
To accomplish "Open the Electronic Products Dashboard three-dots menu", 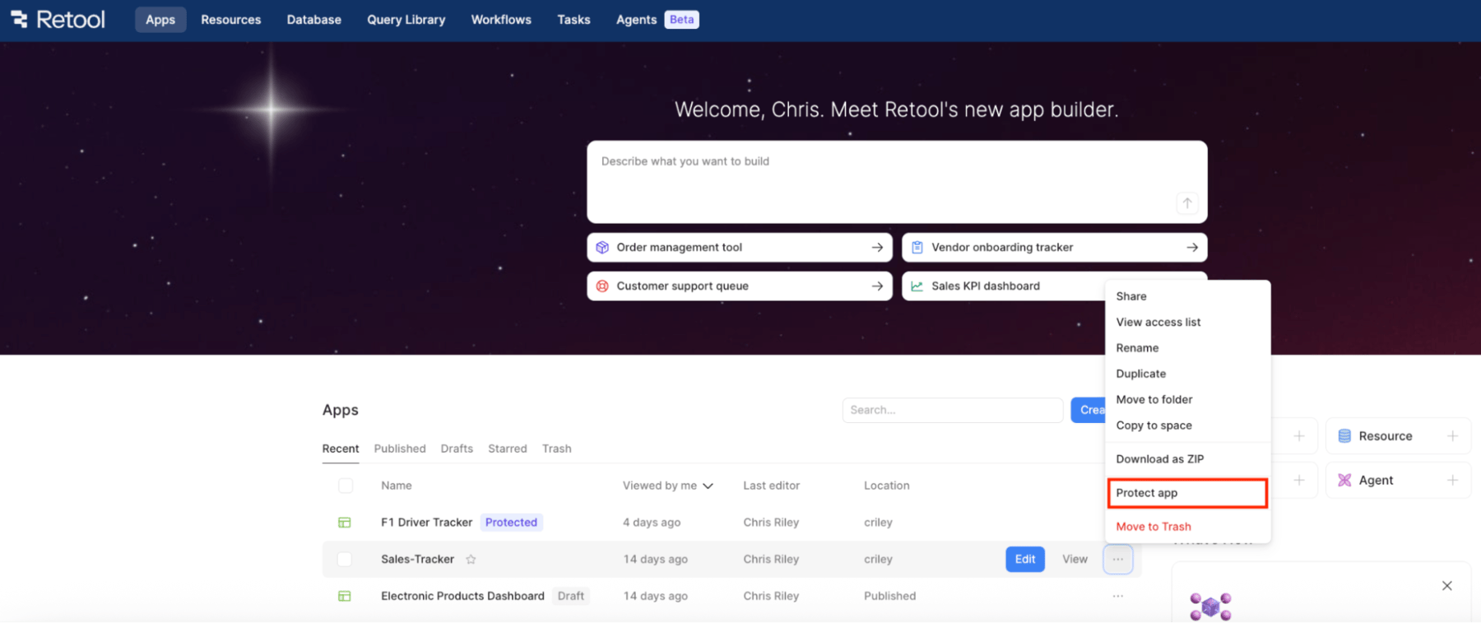I will [1117, 596].
